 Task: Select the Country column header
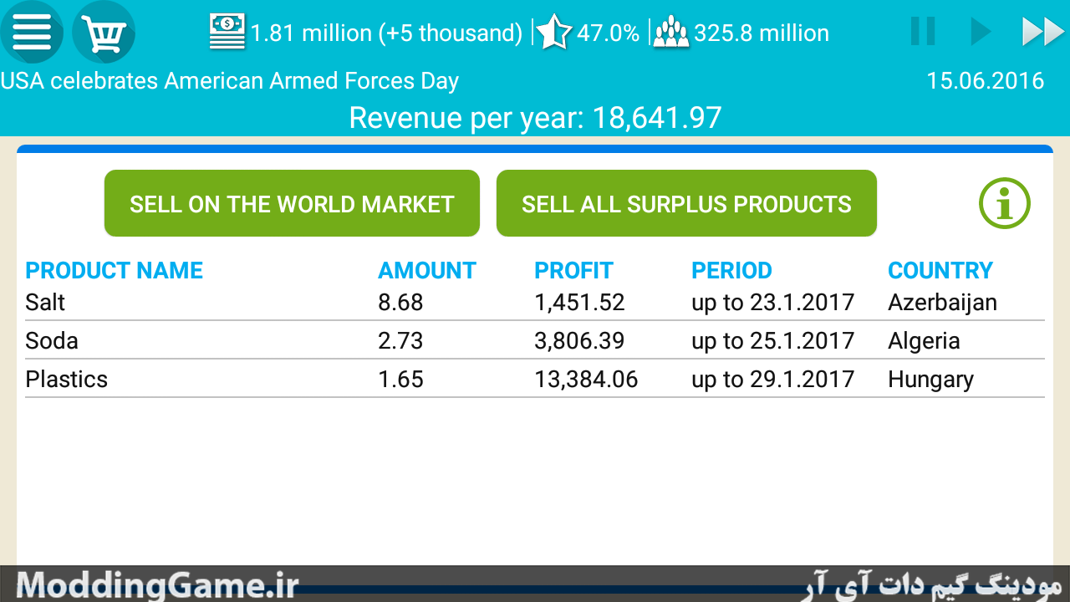coord(940,271)
